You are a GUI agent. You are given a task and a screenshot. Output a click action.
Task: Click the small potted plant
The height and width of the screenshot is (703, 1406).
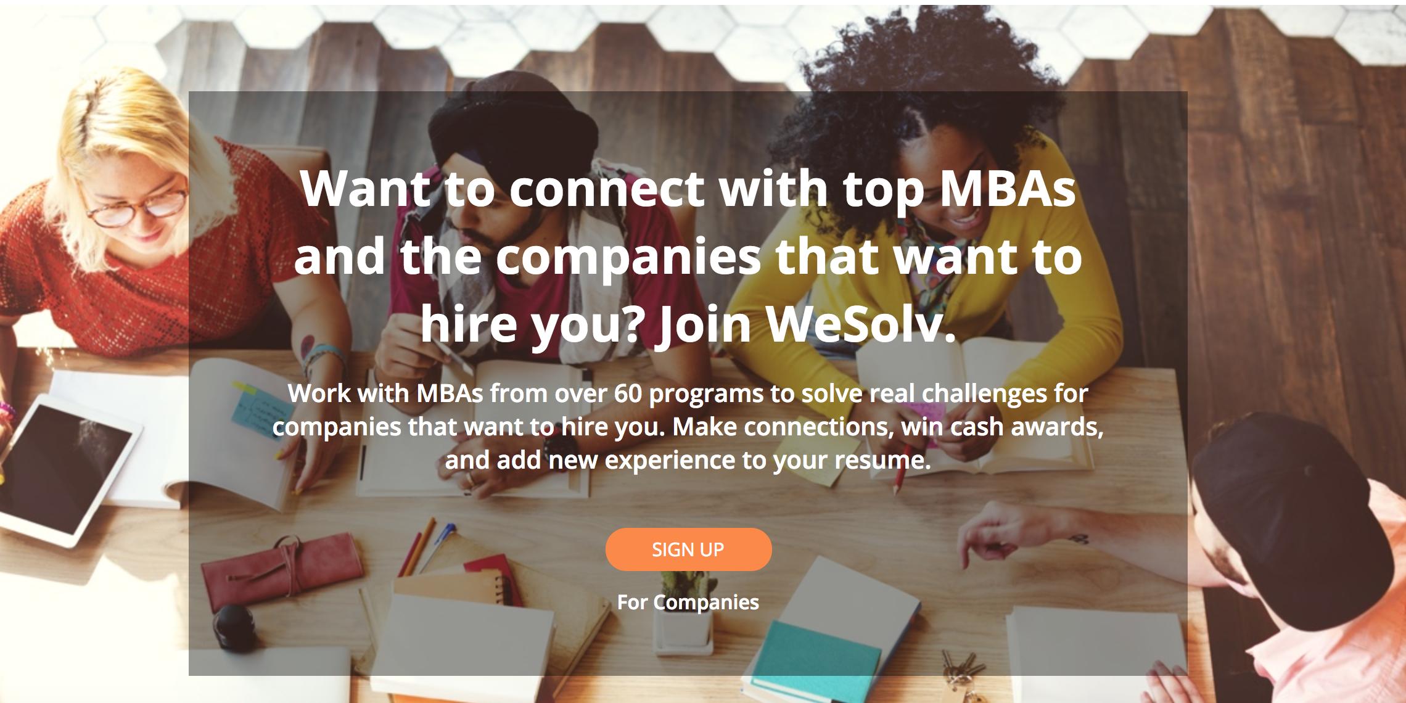(686, 610)
